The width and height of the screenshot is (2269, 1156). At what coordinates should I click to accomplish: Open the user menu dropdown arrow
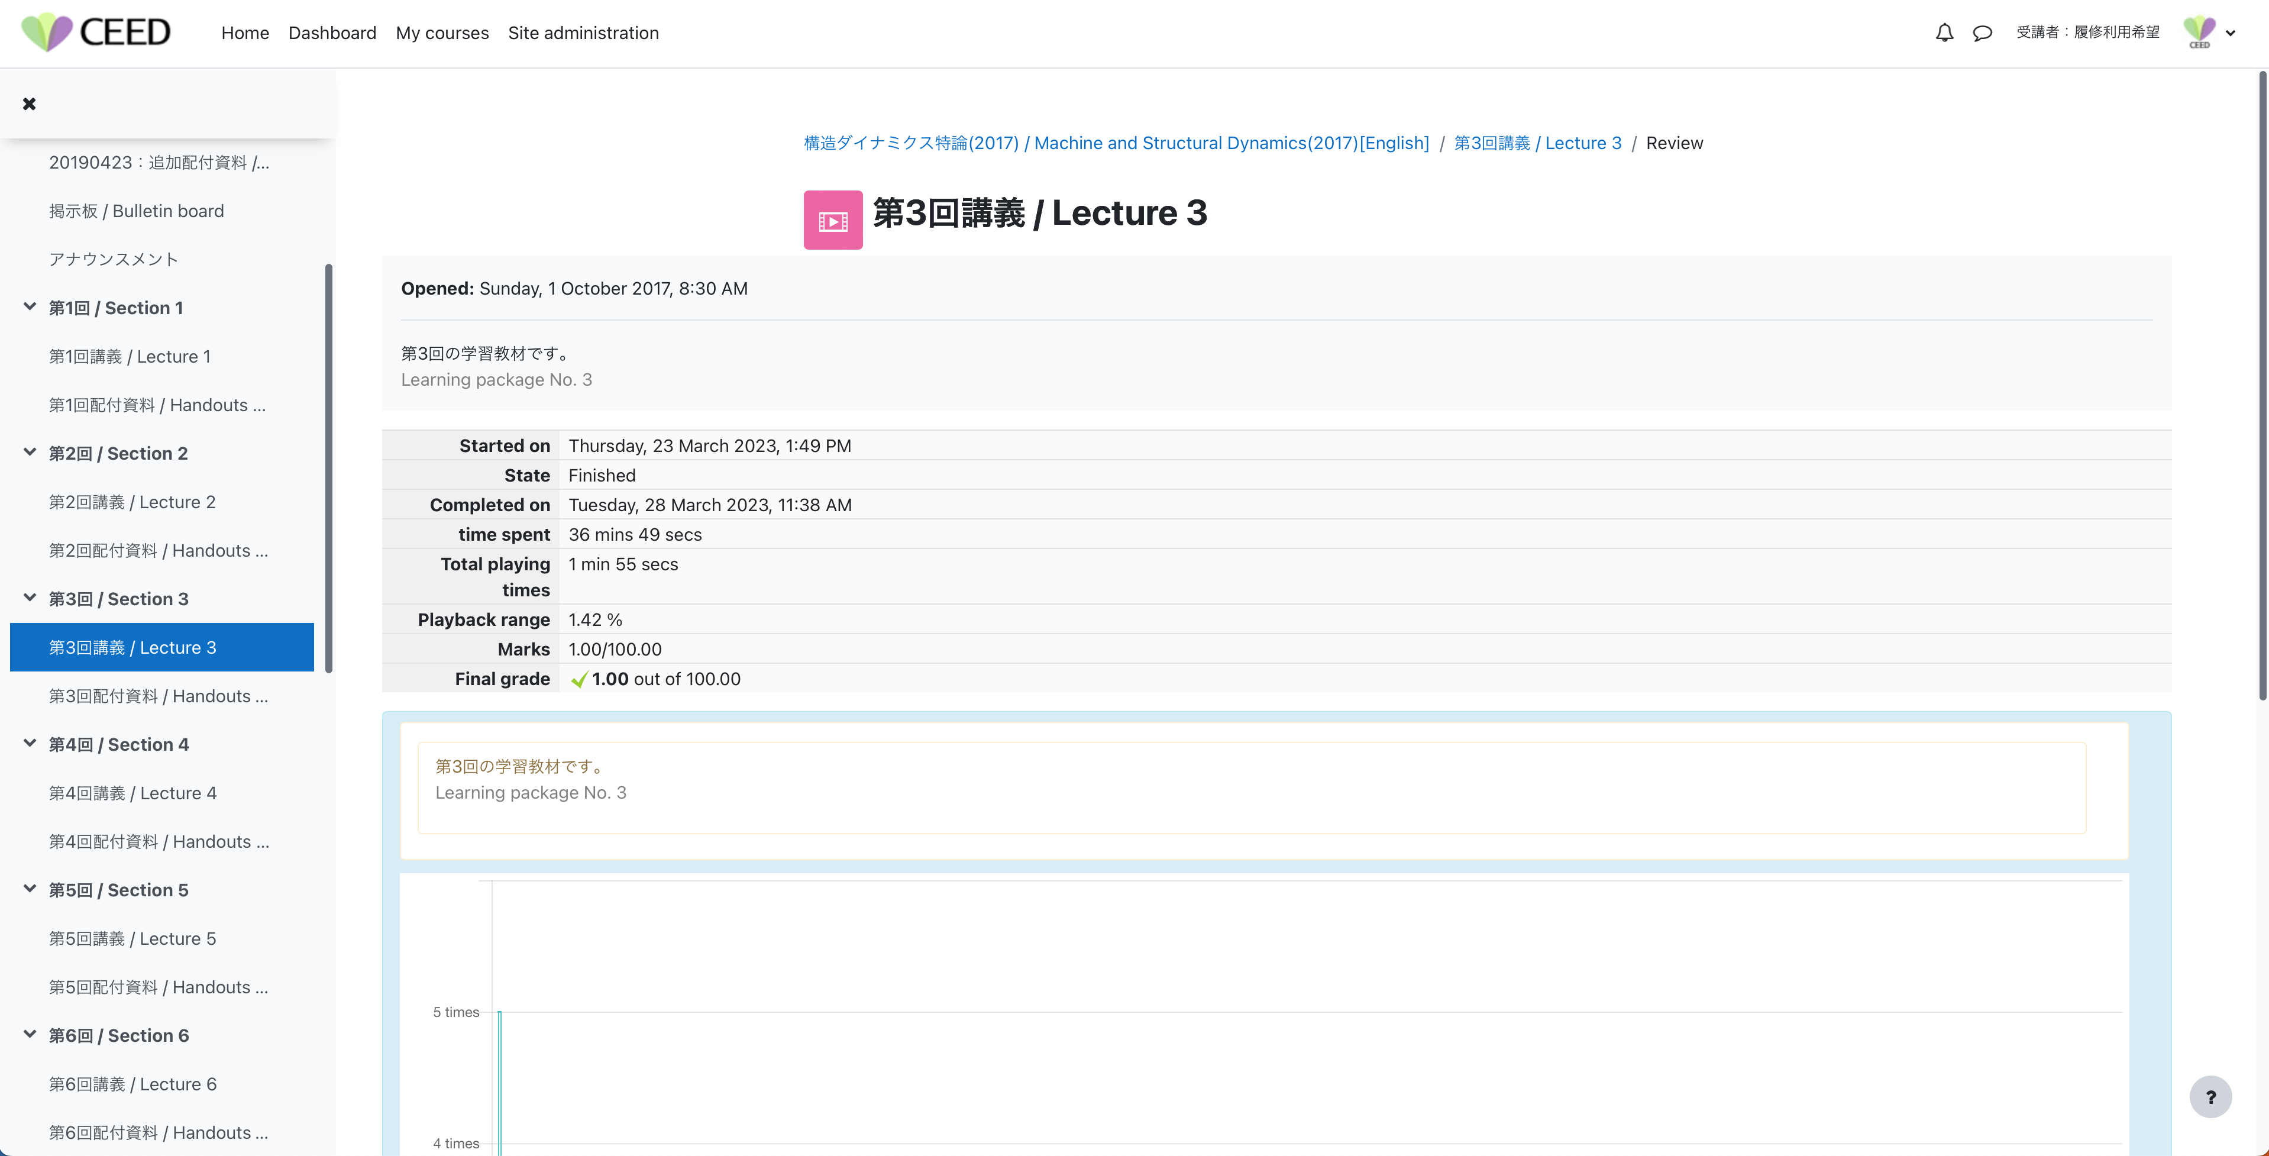tap(2230, 34)
